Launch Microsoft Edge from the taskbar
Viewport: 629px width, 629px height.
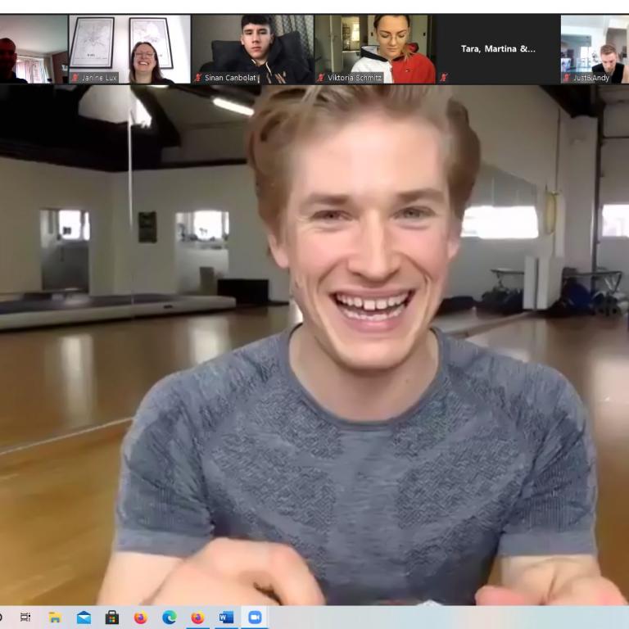170,618
